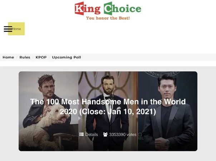Click the yellow Home button
Viewport: 216px width, 161px height.
16,29
